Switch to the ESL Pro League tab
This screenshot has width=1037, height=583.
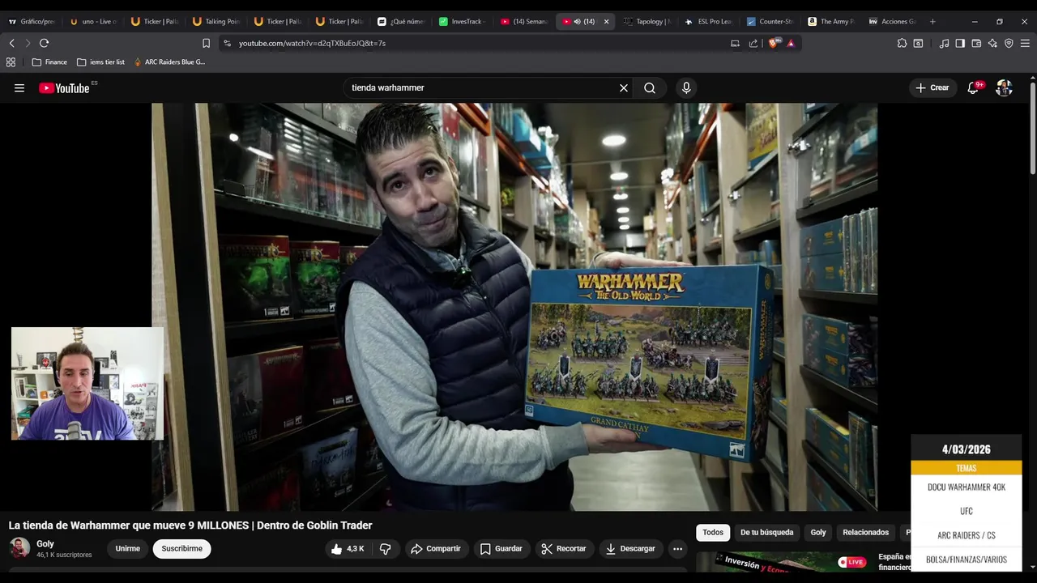708,22
